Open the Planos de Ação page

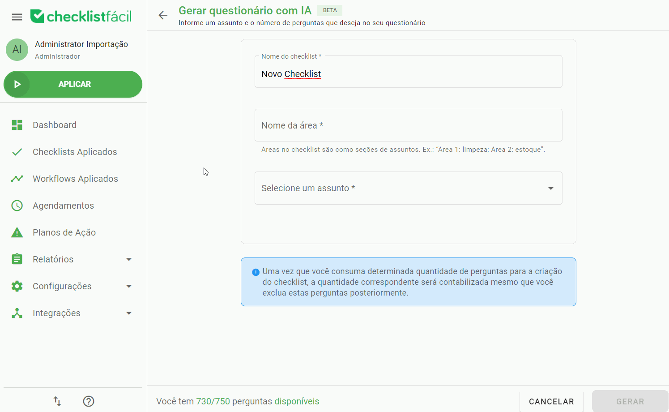click(64, 232)
